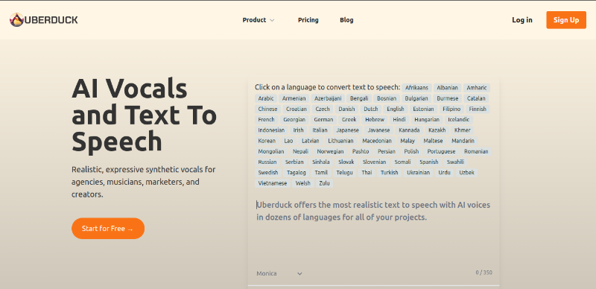Image resolution: width=596 pixels, height=289 pixels.
Task: Select the Vietnamese language tag
Action: [273, 184]
